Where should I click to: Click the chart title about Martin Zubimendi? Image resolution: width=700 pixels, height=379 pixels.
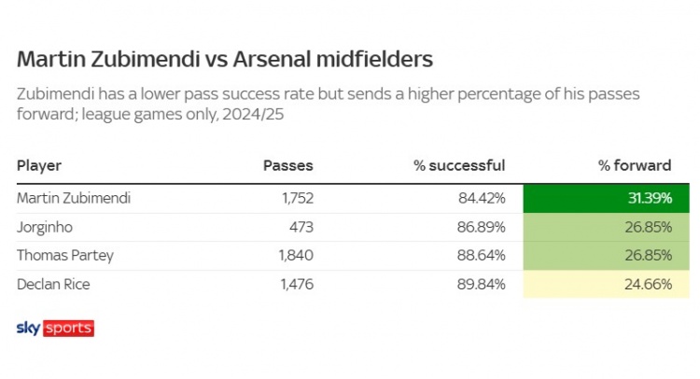click(225, 59)
